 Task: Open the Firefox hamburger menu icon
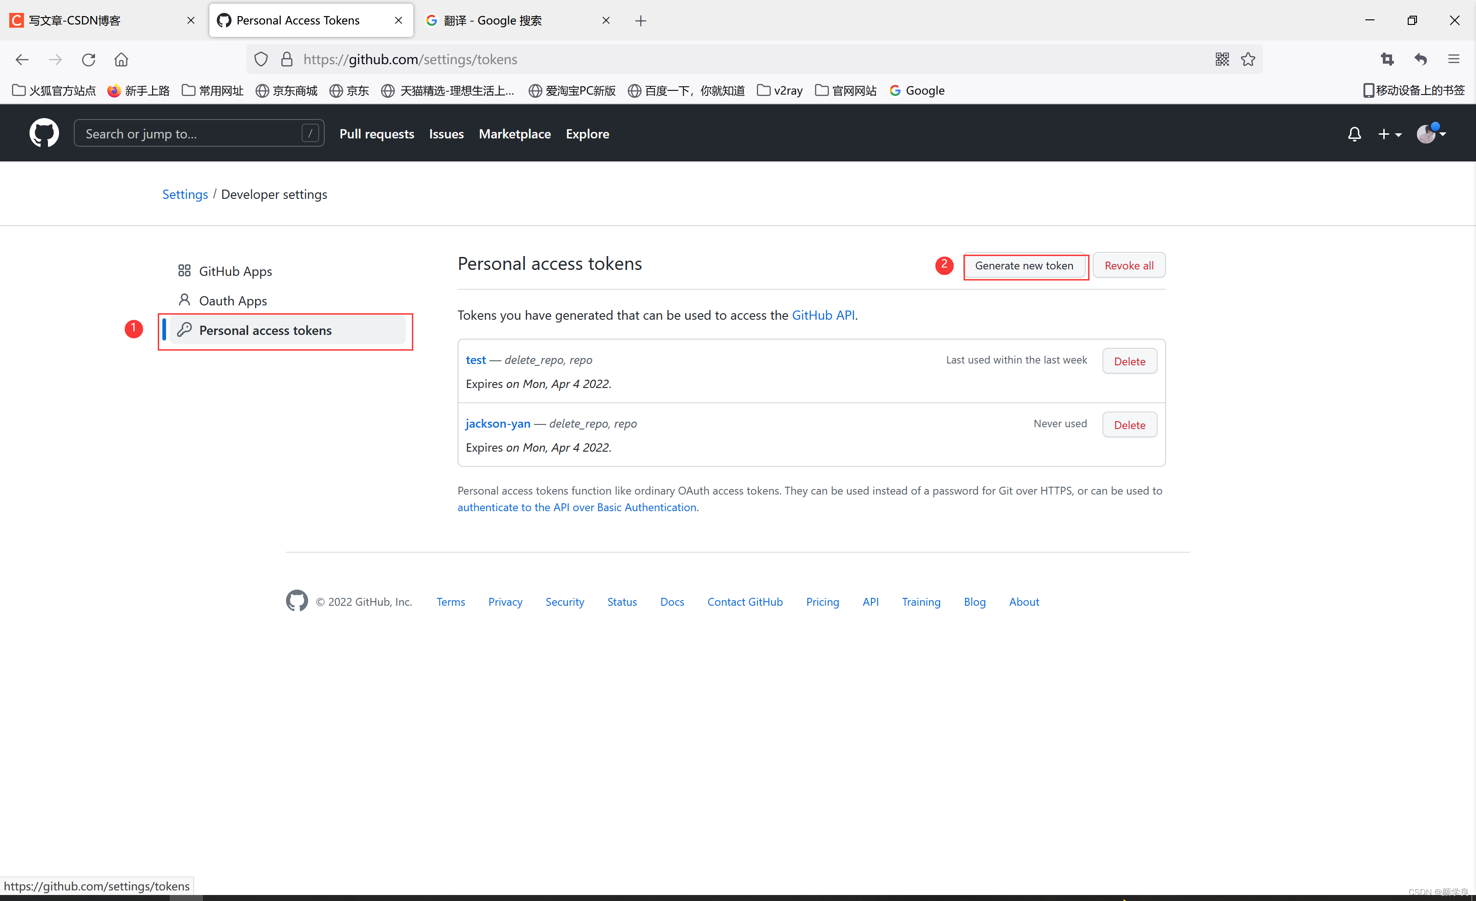click(1454, 60)
